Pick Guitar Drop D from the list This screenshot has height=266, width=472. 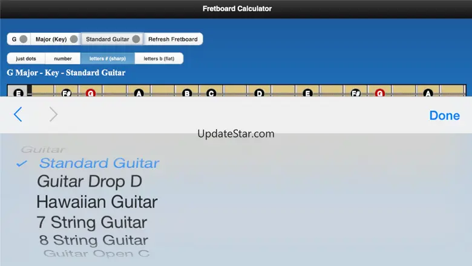(90, 181)
